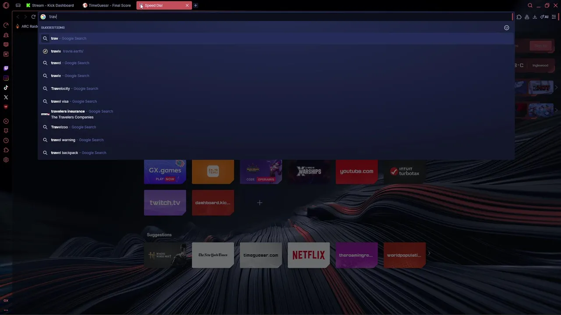Open GX Control speedometer in sidebar
Screen dimensions: 561x315
pyautogui.click(x=6, y=25)
